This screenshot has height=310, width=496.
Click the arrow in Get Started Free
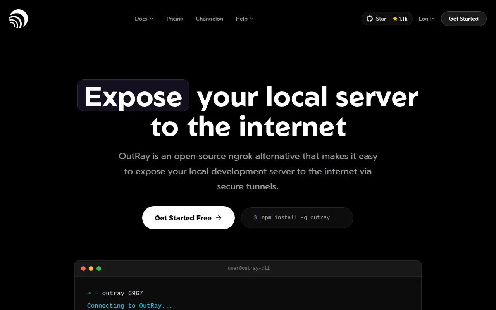pos(219,218)
